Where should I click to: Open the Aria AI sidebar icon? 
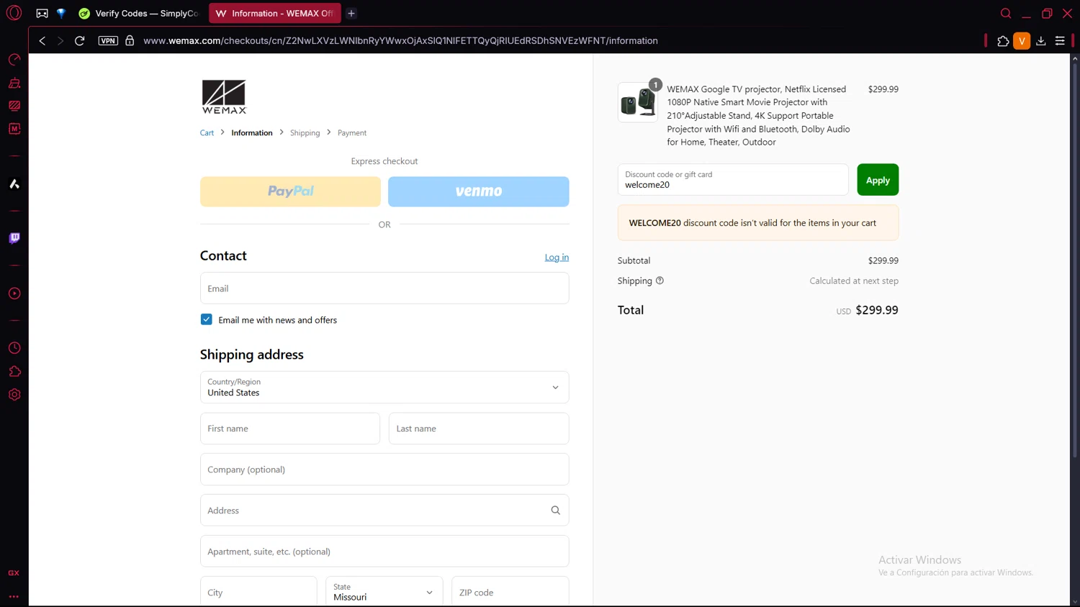point(14,184)
